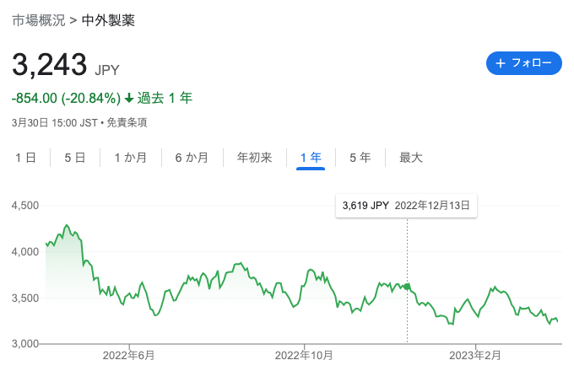Click the 3,243 current price value
This screenshot has width=574, height=371.
pos(50,65)
